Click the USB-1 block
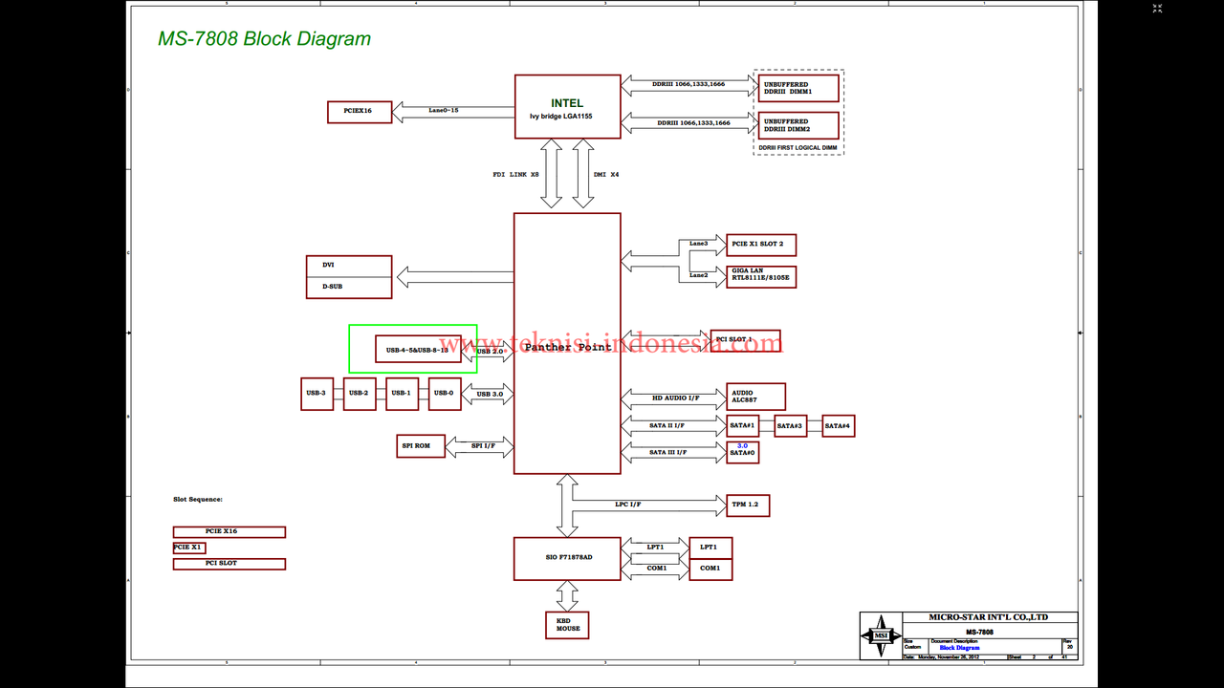Viewport: 1224px width, 688px height. tap(402, 394)
